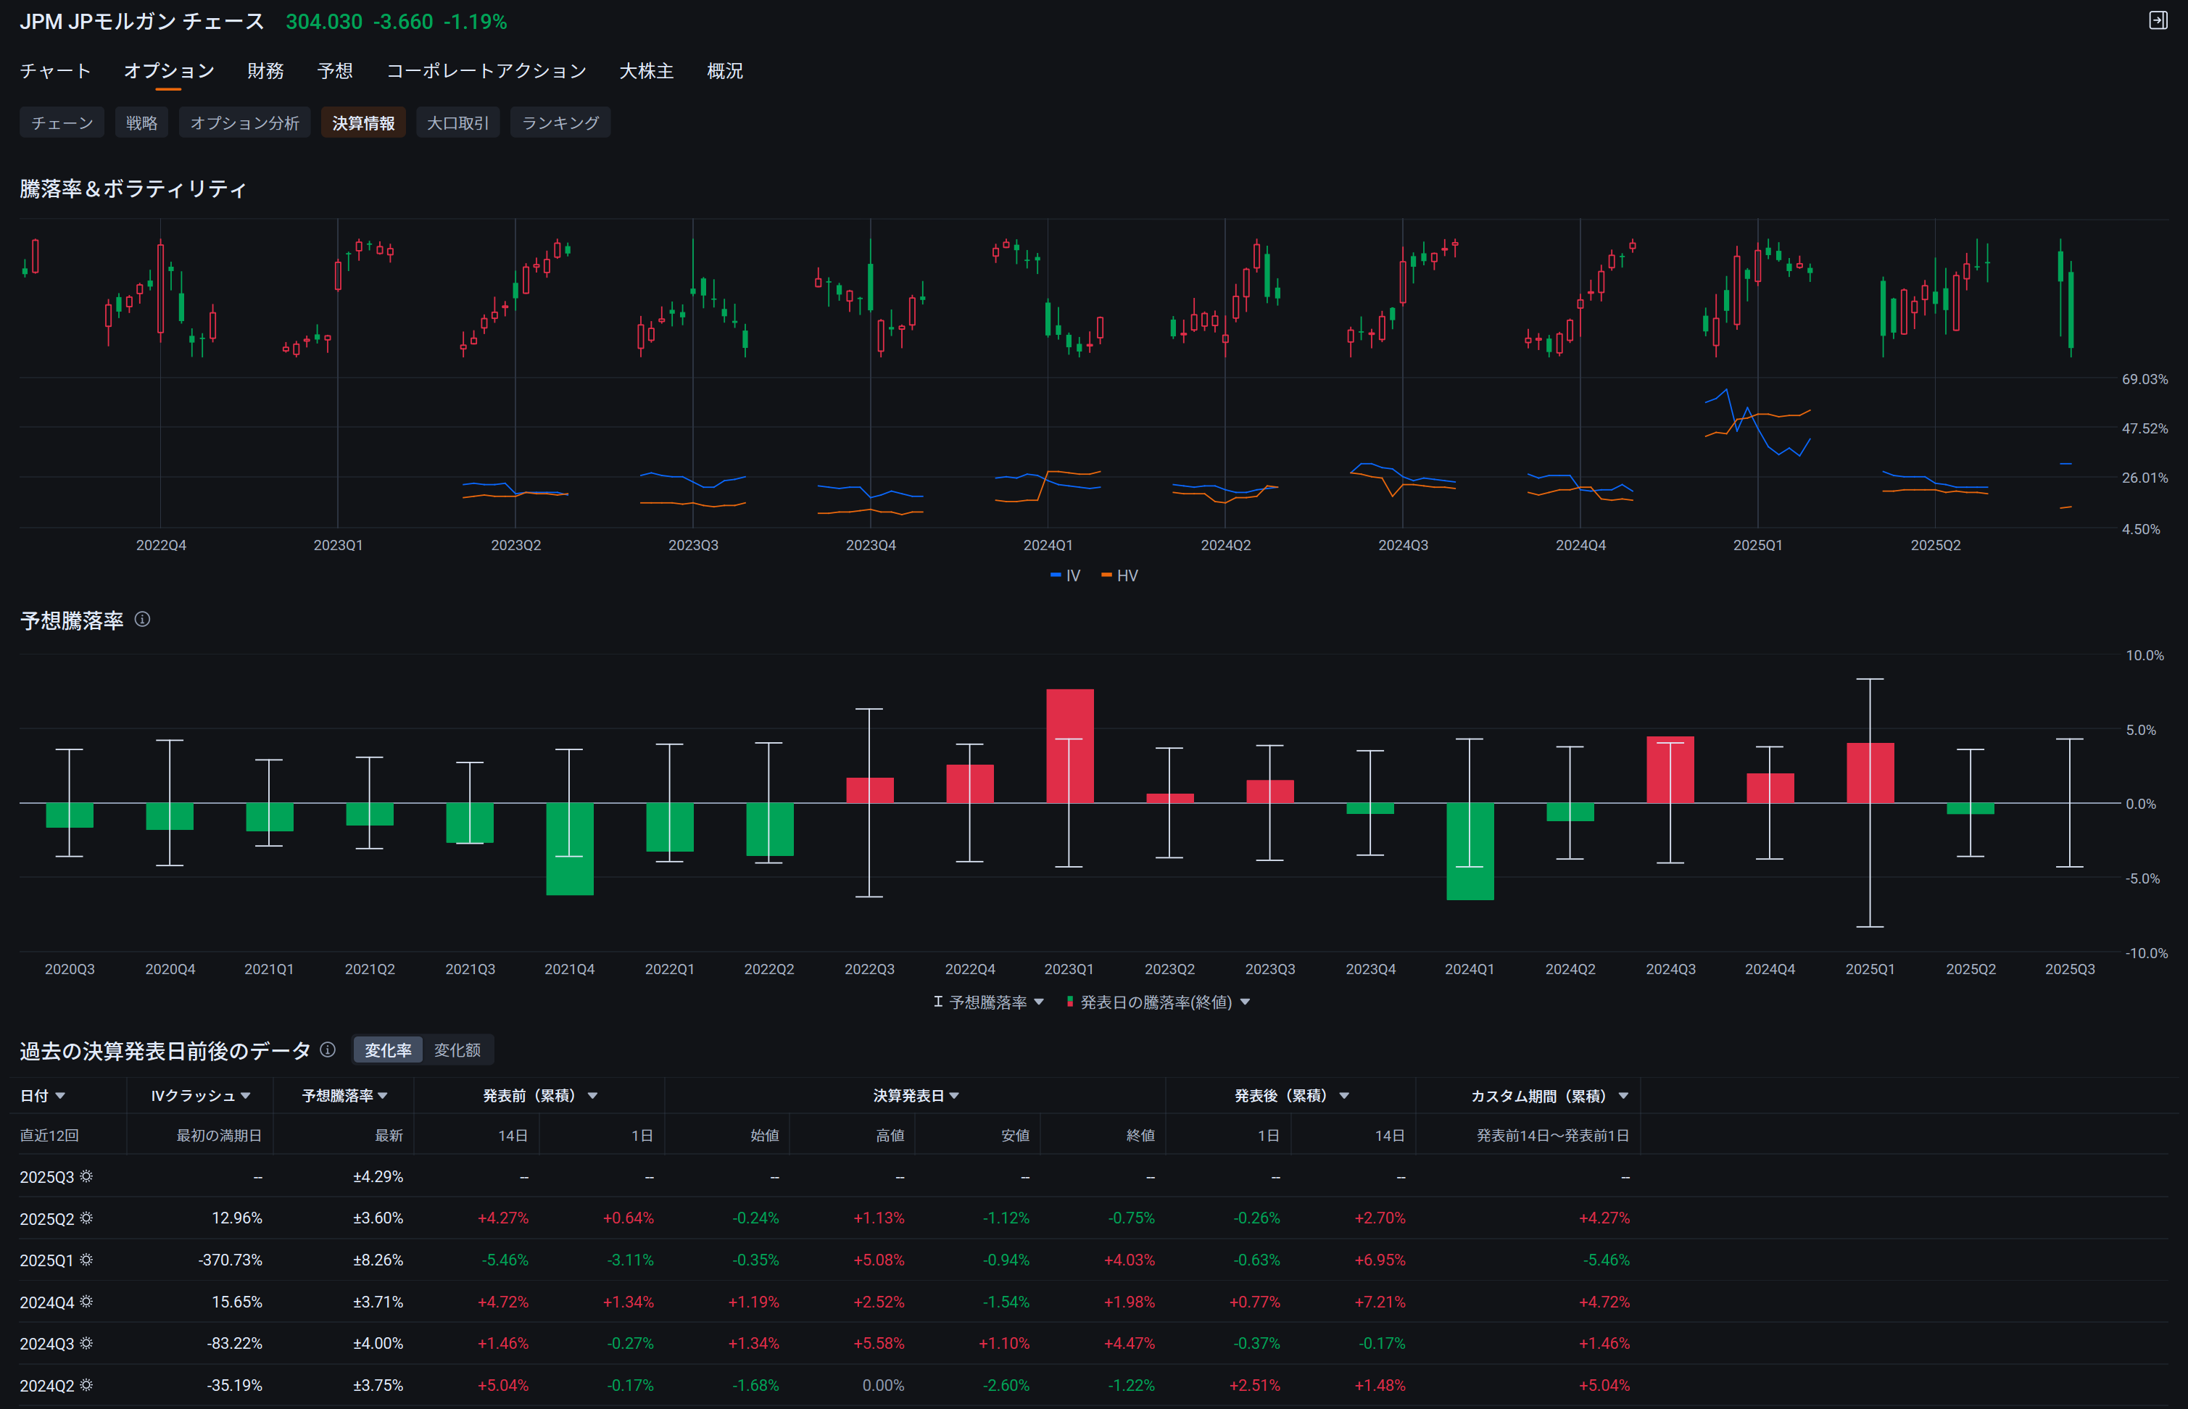
Task: Click JPM JPモルガン チェース ticker title
Action: click(x=142, y=21)
